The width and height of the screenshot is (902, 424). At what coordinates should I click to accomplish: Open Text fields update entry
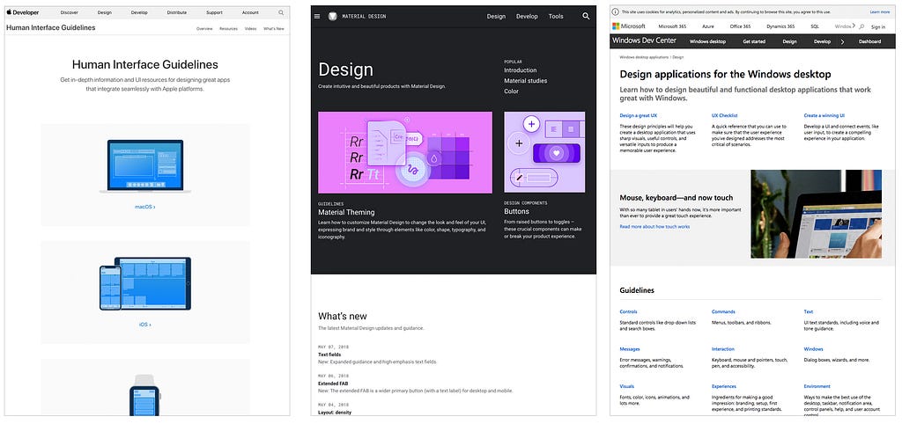coord(329,355)
